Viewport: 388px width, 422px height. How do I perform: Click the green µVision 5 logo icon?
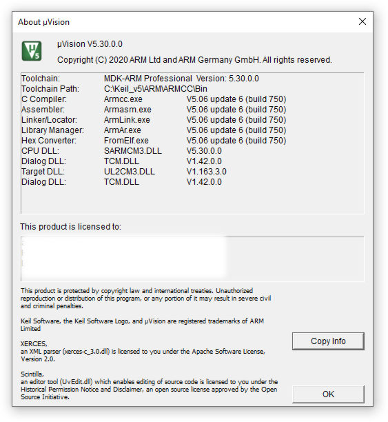[x=32, y=51]
